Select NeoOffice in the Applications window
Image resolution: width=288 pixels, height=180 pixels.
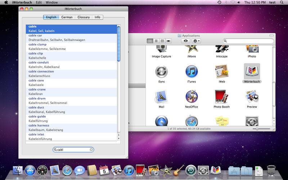[192, 96]
